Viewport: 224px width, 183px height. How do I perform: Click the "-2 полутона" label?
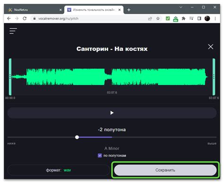(112, 130)
